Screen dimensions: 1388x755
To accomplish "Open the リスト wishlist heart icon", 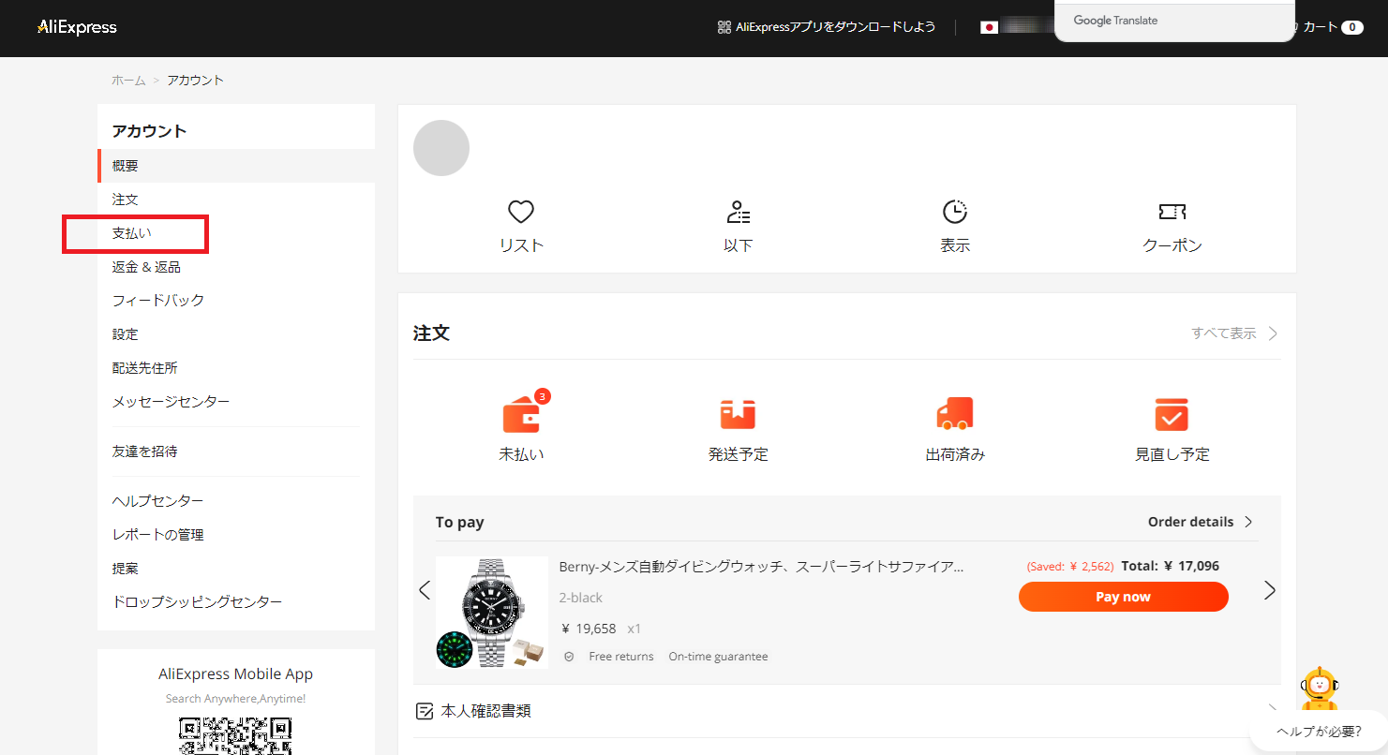I will (x=521, y=212).
